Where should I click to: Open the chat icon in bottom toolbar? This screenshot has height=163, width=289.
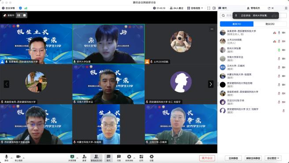108,158
